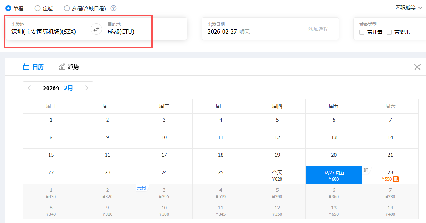Select 往返 round-trip radio button
Image resolution: width=426 pixels, height=223 pixels.
[x=38, y=8]
